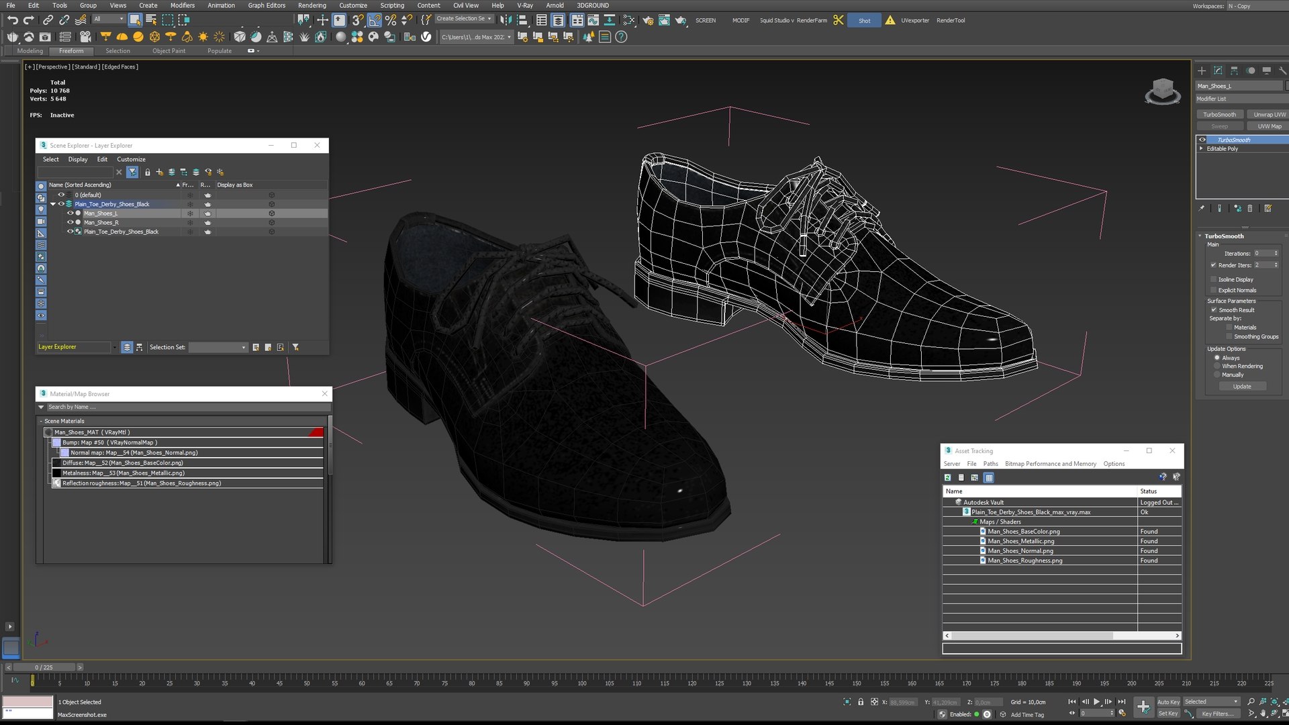Toggle Smooth Result checkbox
This screenshot has height=725, width=1289.
[x=1213, y=310]
